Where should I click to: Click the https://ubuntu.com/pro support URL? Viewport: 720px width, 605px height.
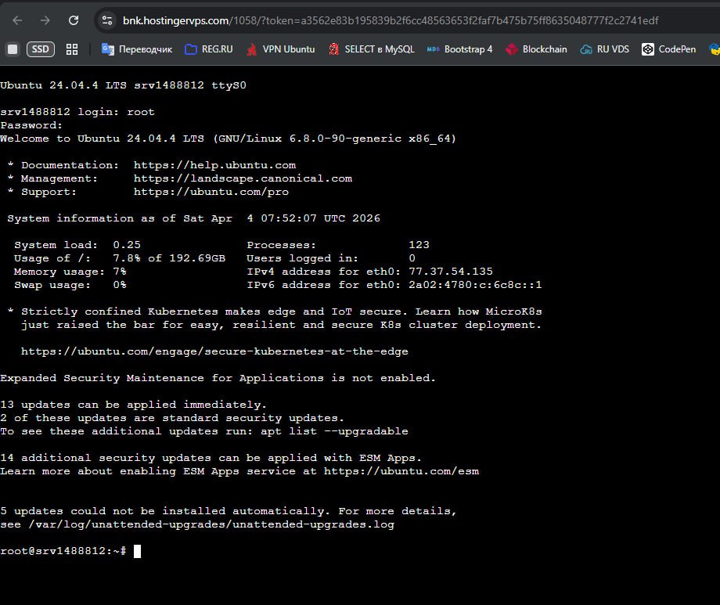(211, 192)
